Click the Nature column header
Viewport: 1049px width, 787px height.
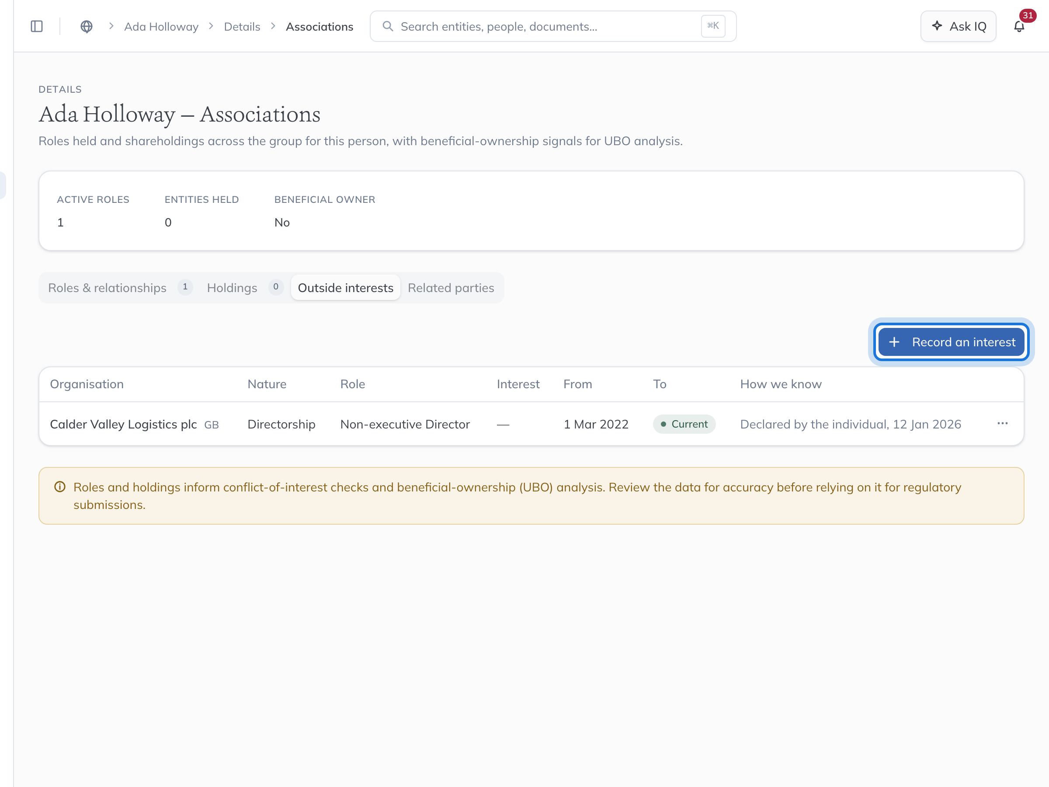click(267, 384)
